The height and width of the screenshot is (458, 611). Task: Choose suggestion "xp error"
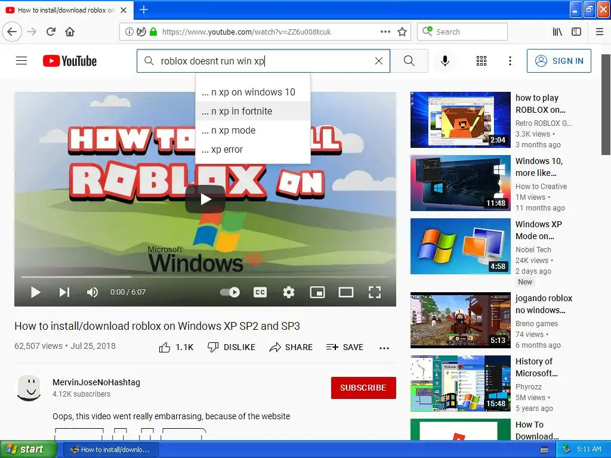(253, 150)
